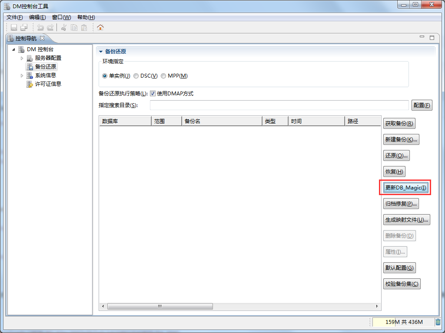
Task: Select the DSC radio button
Action: tap(136, 76)
